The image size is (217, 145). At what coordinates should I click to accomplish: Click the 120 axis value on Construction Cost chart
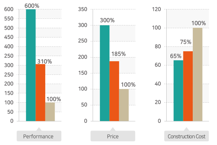(157, 9)
